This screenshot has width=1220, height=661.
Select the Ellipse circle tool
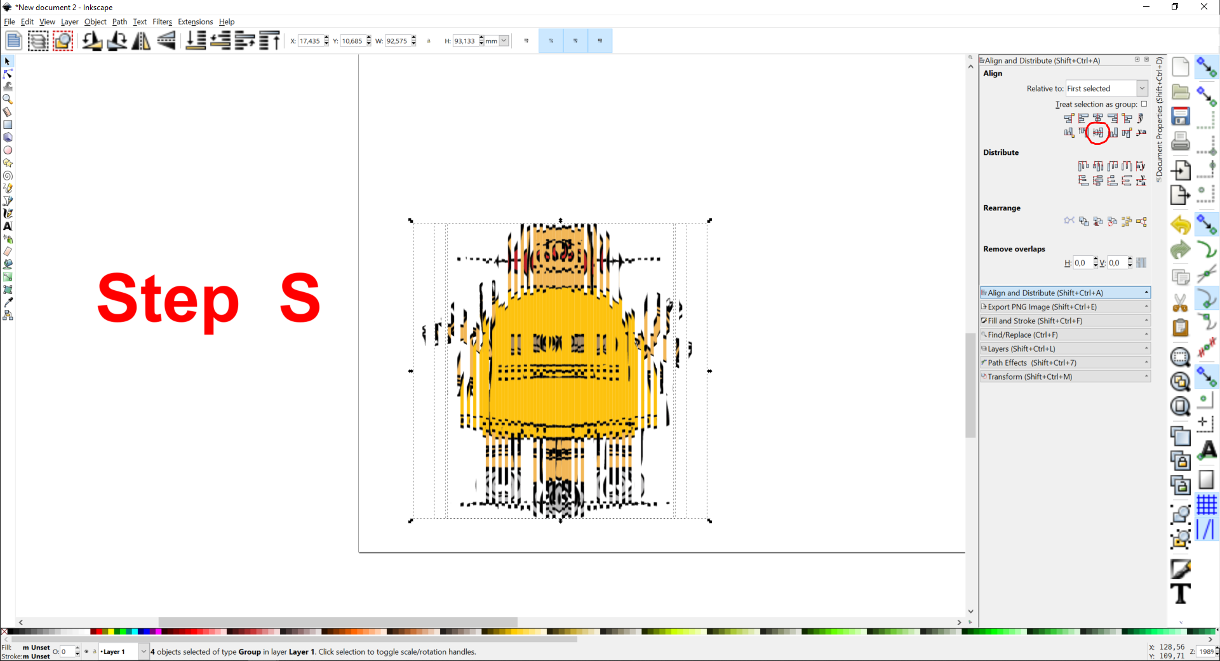(x=8, y=150)
